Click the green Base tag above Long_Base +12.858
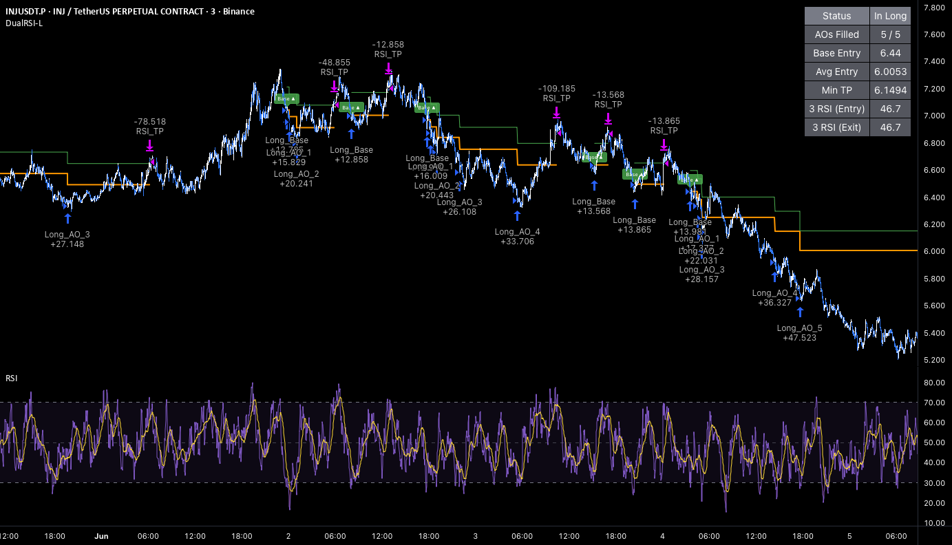Screen dimensions: 952x545 tap(351, 107)
